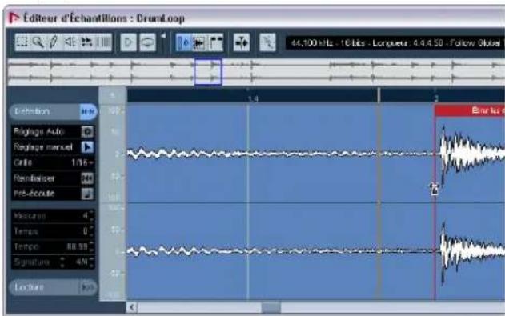The height and width of the screenshot is (316, 505).
Task: Click the Tempo 88.99 value
Action: [78, 246]
